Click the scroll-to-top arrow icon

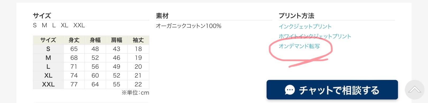[415, 90]
